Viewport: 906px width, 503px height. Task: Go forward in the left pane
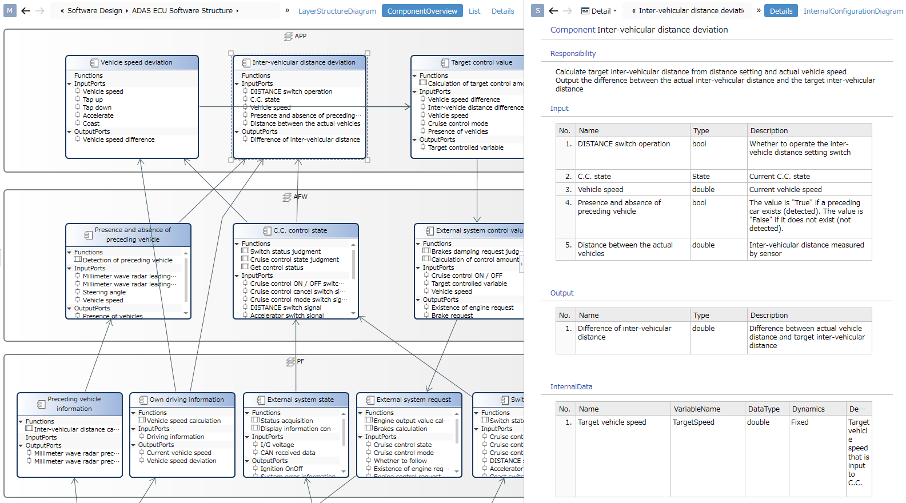point(39,10)
